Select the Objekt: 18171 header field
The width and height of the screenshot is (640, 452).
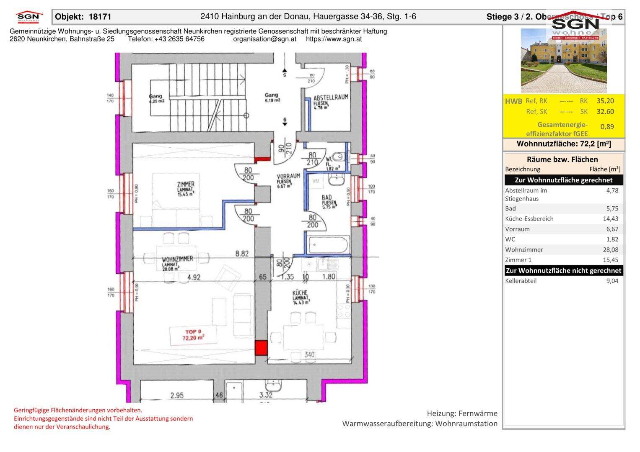pos(83,17)
